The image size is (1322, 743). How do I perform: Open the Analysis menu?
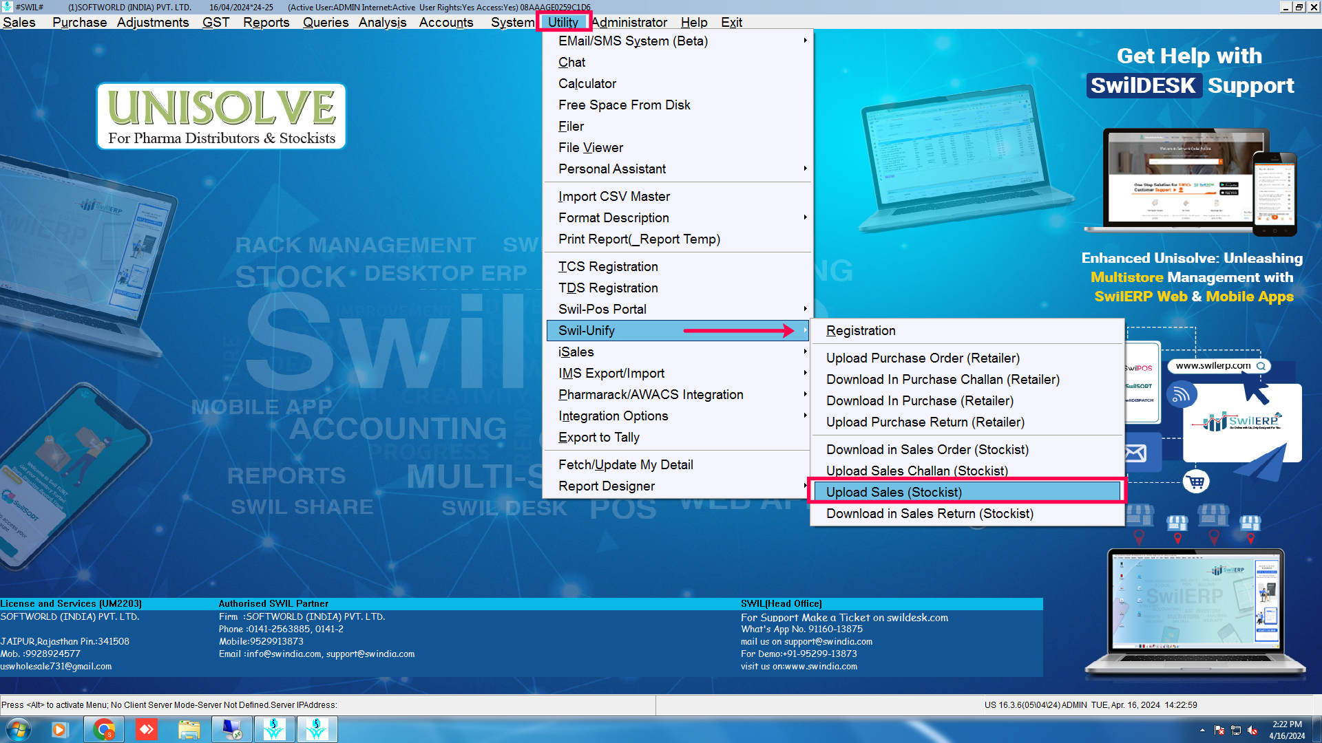point(382,22)
